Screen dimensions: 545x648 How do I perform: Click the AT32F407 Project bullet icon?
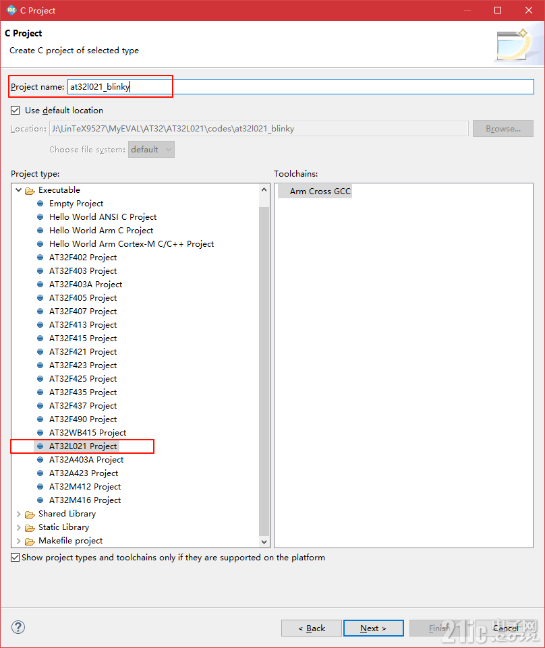coord(40,312)
